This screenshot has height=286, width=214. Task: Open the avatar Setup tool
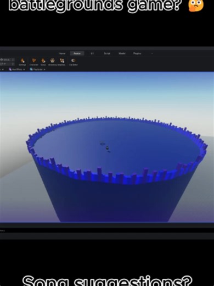click(43, 62)
